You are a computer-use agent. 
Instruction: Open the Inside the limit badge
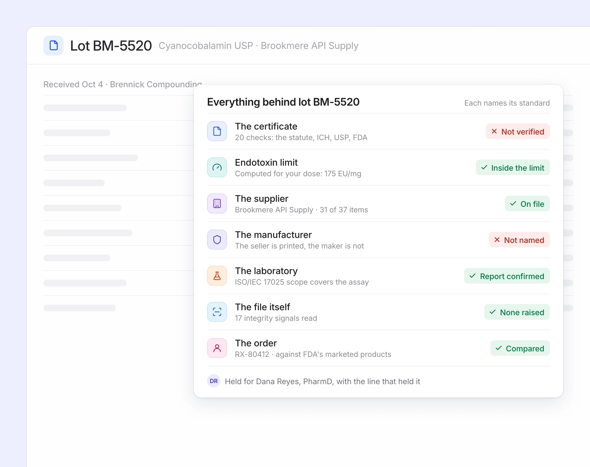click(513, 168)
